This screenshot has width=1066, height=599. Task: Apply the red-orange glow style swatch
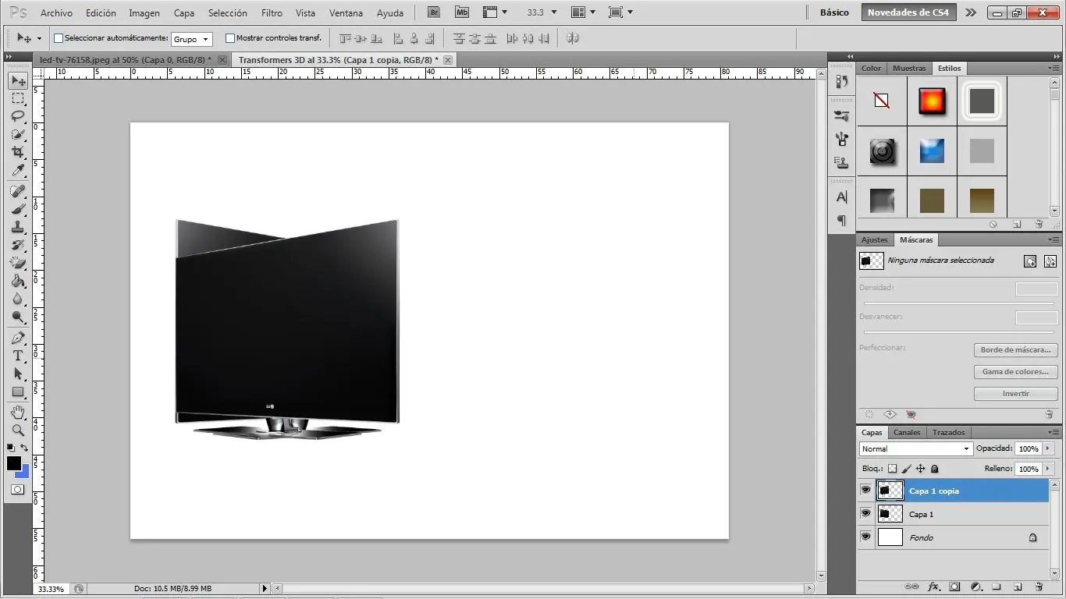[932, 101]
